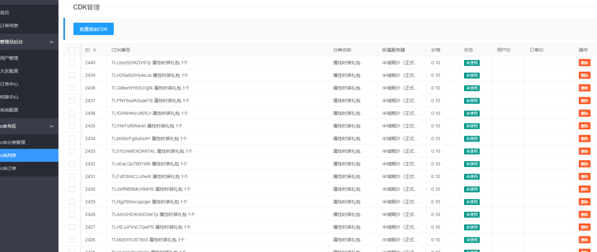Image resolution: width=597 pixels, height=252 pixels.
Task: Click the 未使用 status badge for row 2440
Action: click(472, 63)
